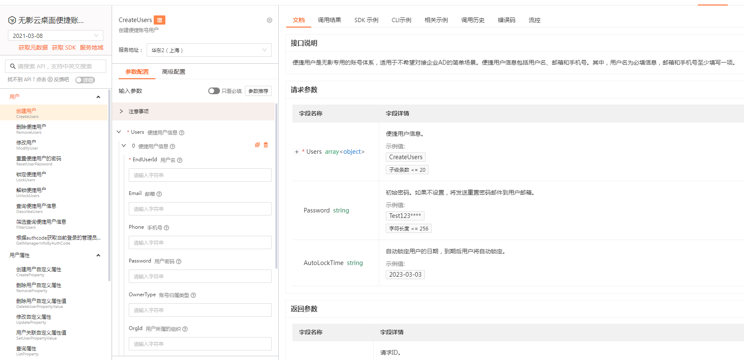Copy the Users item 0 entry
The image size is (744, 360).
tap(257, 145)
